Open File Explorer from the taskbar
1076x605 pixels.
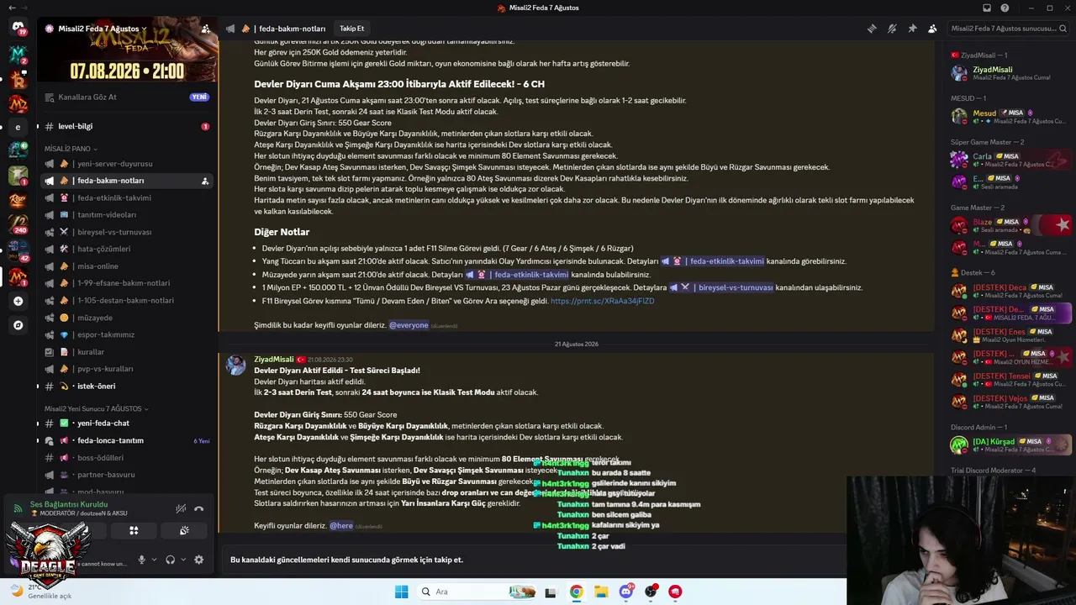[601, 592]
